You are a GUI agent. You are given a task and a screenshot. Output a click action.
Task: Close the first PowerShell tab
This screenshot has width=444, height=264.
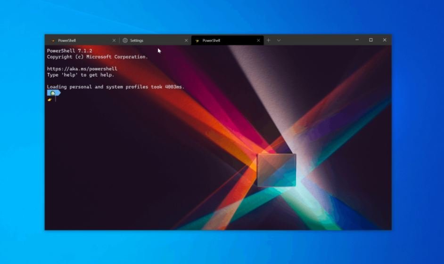tap(114, 40)
